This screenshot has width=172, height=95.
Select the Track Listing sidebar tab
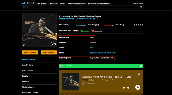point(27,70)
